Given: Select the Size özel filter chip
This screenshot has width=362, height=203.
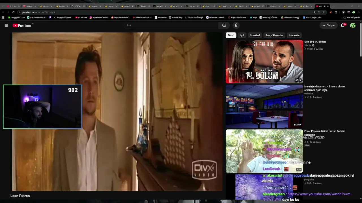Looking at the screenshot, I should coord(255,35).
